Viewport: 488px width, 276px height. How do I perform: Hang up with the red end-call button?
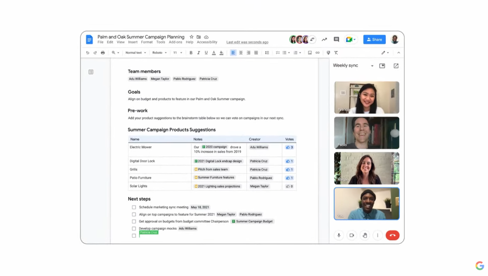pos(392,235)
